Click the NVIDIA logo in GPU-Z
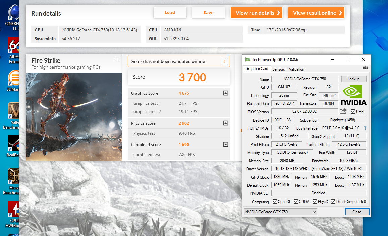This screenshot has width=388, height=236. click(x=353, y=95)
